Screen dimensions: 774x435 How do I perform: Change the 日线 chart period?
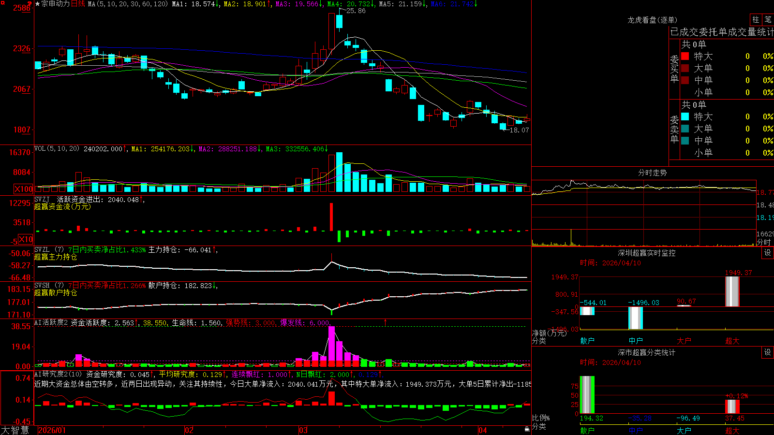pos(78,4)
